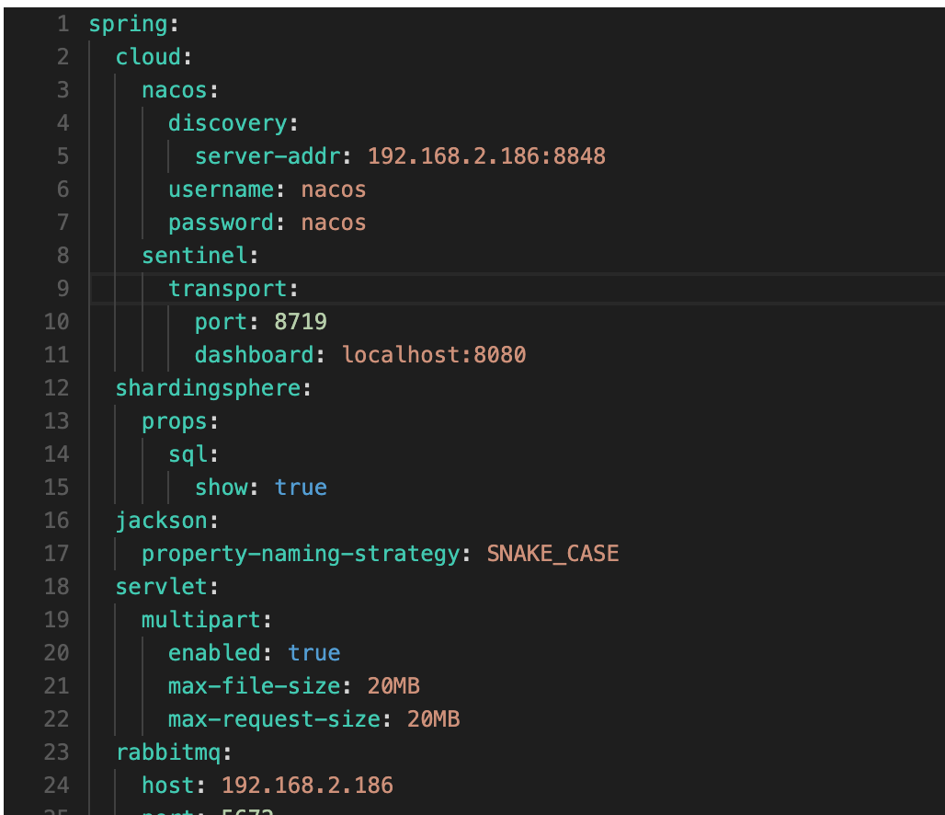Click the 'transport' key on line 9
The width and height of the screenshot is (945, 815).
point(228,289)
